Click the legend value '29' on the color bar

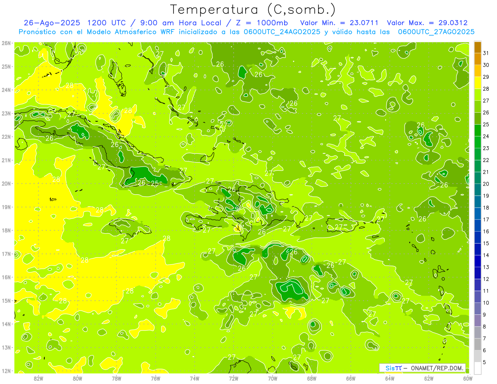click(x=486, y=77)
